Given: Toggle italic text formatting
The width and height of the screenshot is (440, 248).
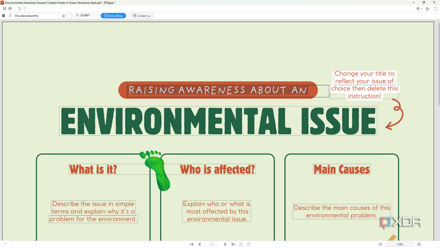Looking at the screenshot, I should (10, 16).
